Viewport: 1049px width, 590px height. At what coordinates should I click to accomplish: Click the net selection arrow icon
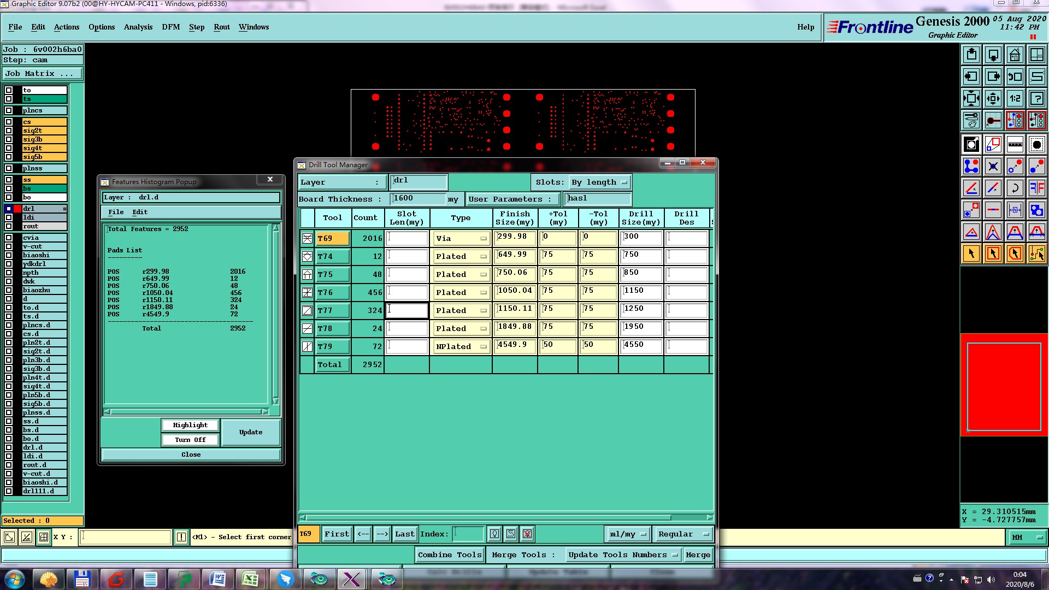tap(1036, 253)
